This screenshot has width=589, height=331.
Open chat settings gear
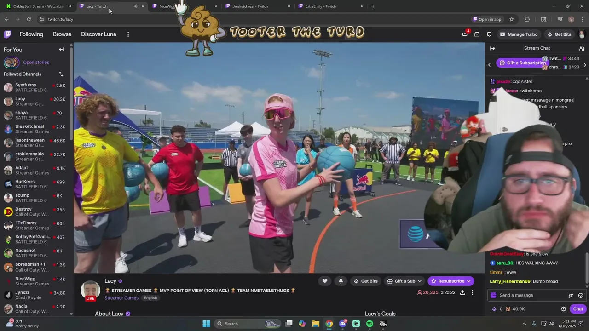(563, 309)
